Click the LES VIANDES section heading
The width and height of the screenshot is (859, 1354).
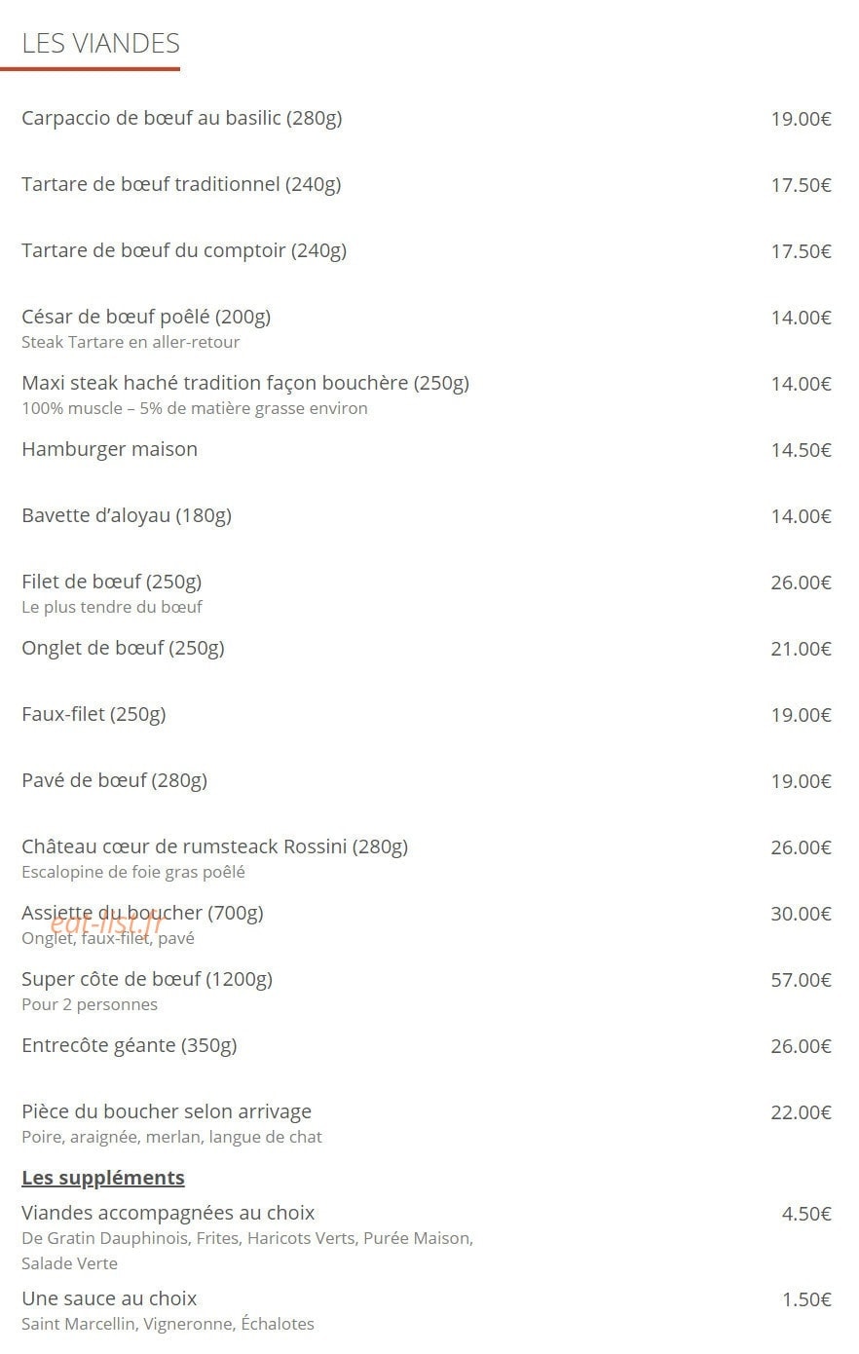coord(100,43)
